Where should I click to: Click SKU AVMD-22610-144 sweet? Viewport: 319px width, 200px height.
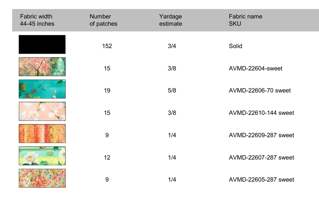pyautogui.click(x=261, y=113)
